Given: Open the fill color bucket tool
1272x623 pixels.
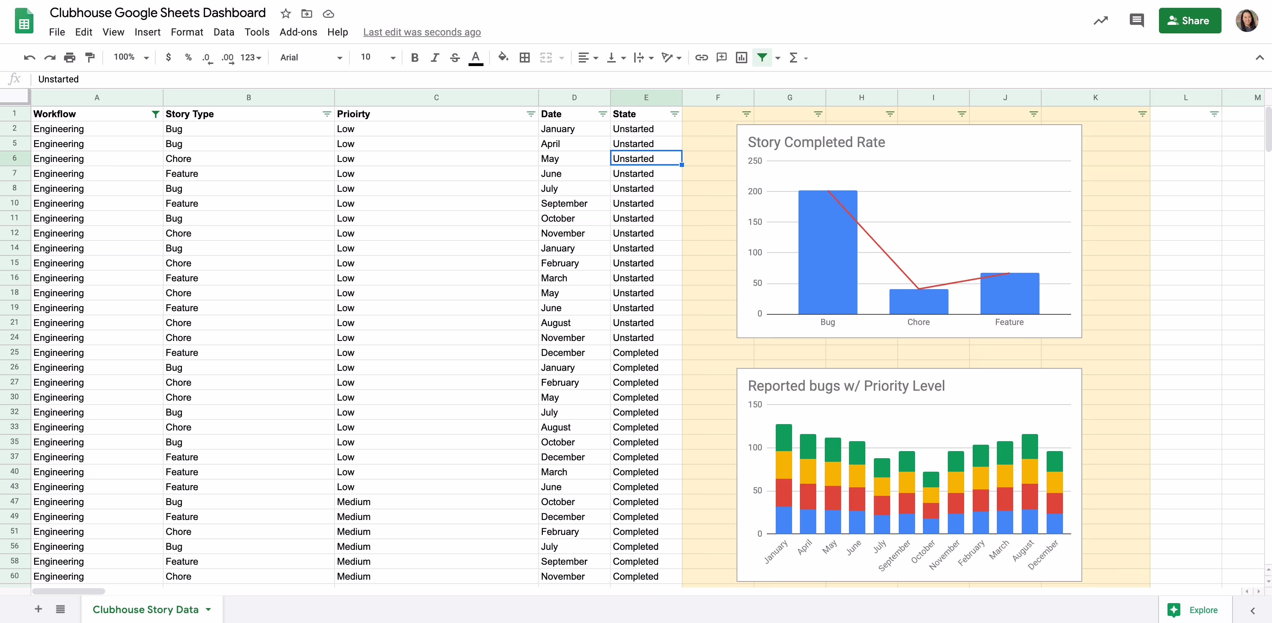Looking at the screenshot, I should 503,57.
